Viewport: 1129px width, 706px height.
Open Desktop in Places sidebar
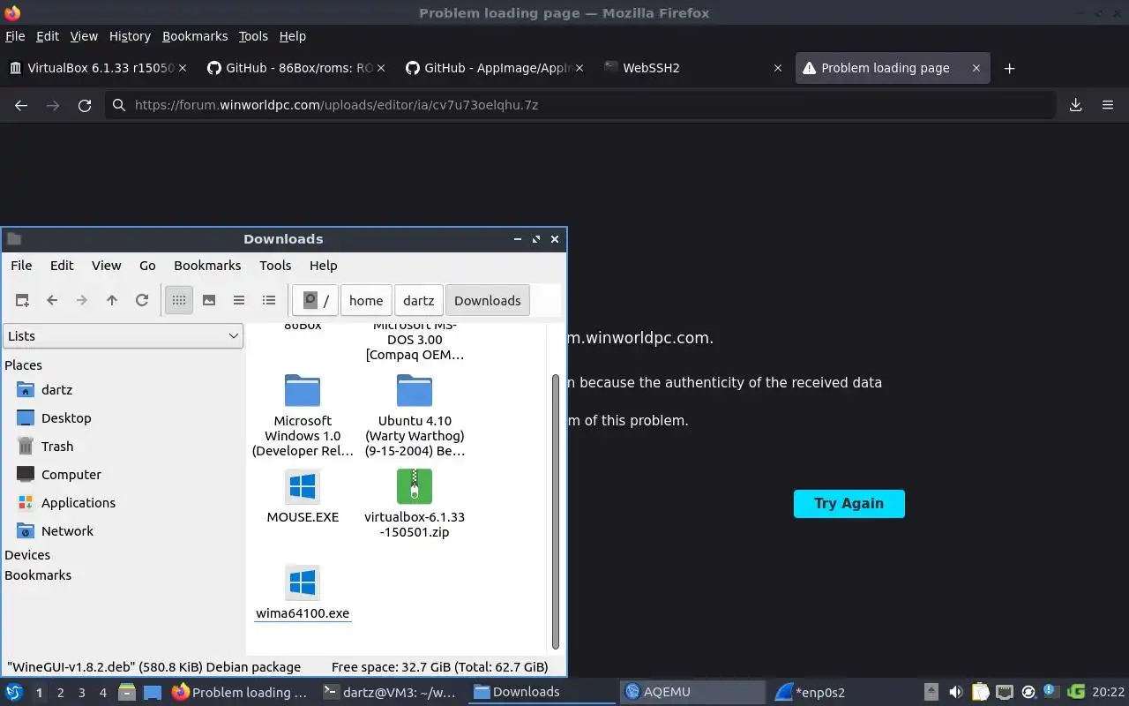(66, 417)
